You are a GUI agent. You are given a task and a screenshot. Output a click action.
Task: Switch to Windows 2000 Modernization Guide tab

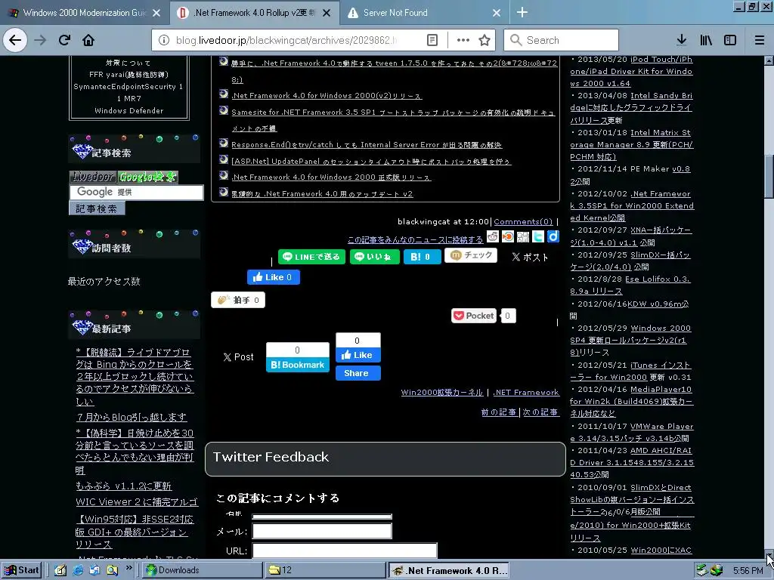click(x=84, y=13)
